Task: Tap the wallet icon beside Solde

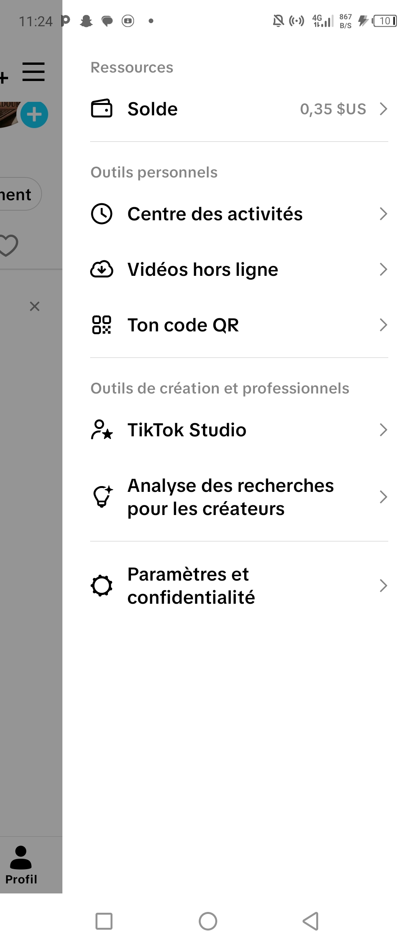Action: pos(102,108)
